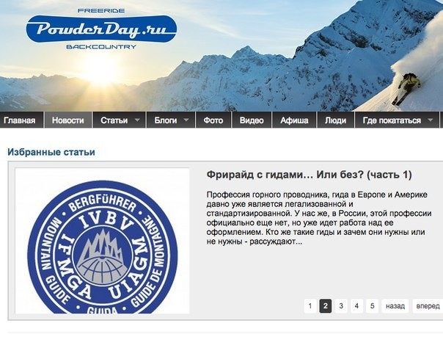Click the article excerpt about горного проводника

[319, 218]
